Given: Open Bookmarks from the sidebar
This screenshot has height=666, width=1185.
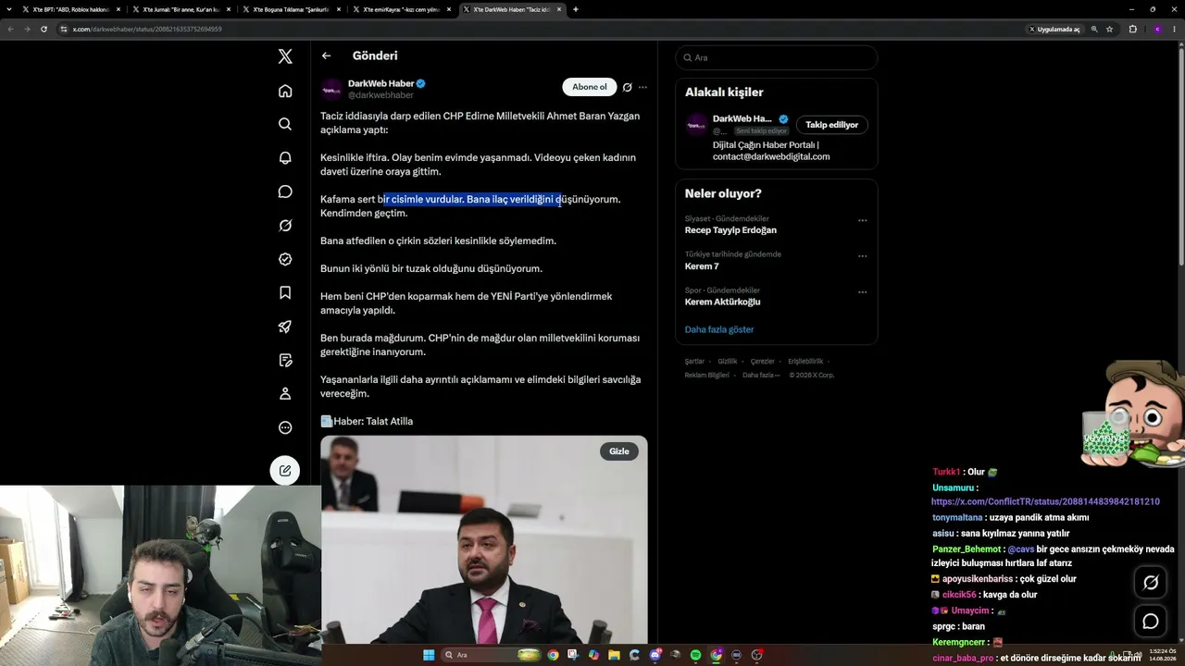Looking at the screenshot, I should pyautogui.click(x=285, y=293).
